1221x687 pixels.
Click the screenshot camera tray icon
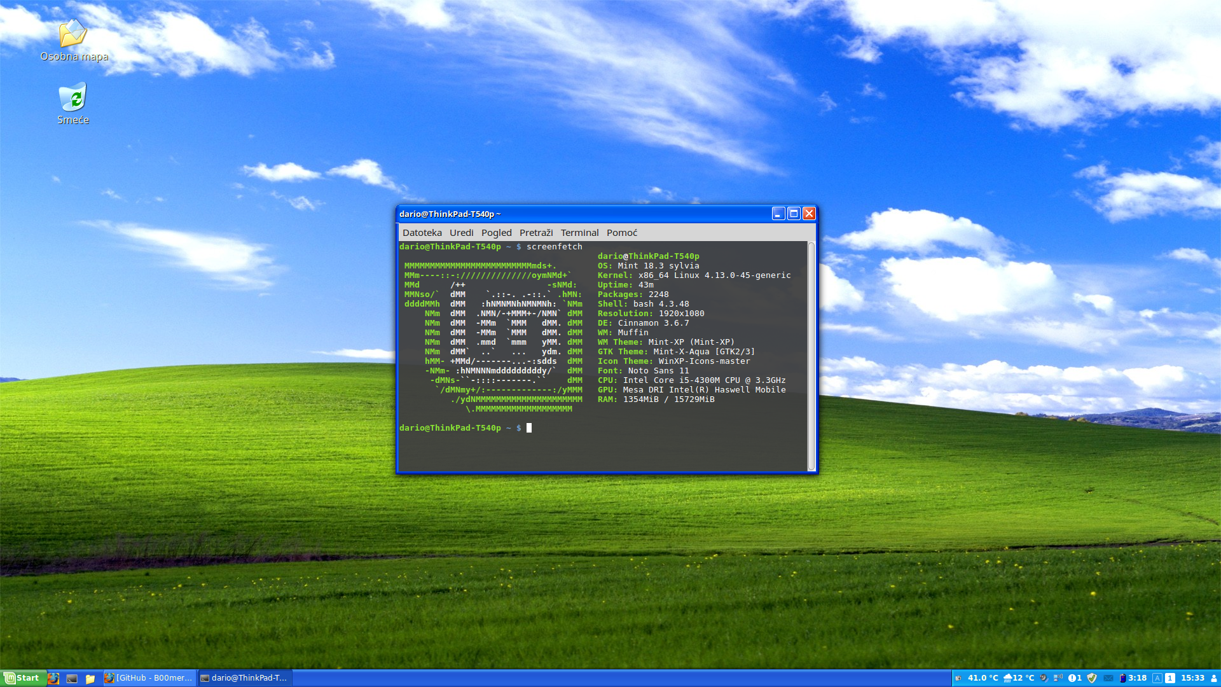pos(958,678)
